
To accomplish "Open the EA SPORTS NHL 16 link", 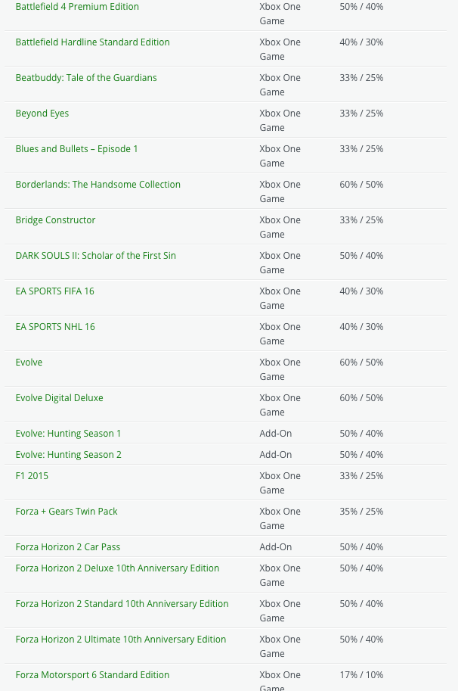I will (55, 327).
